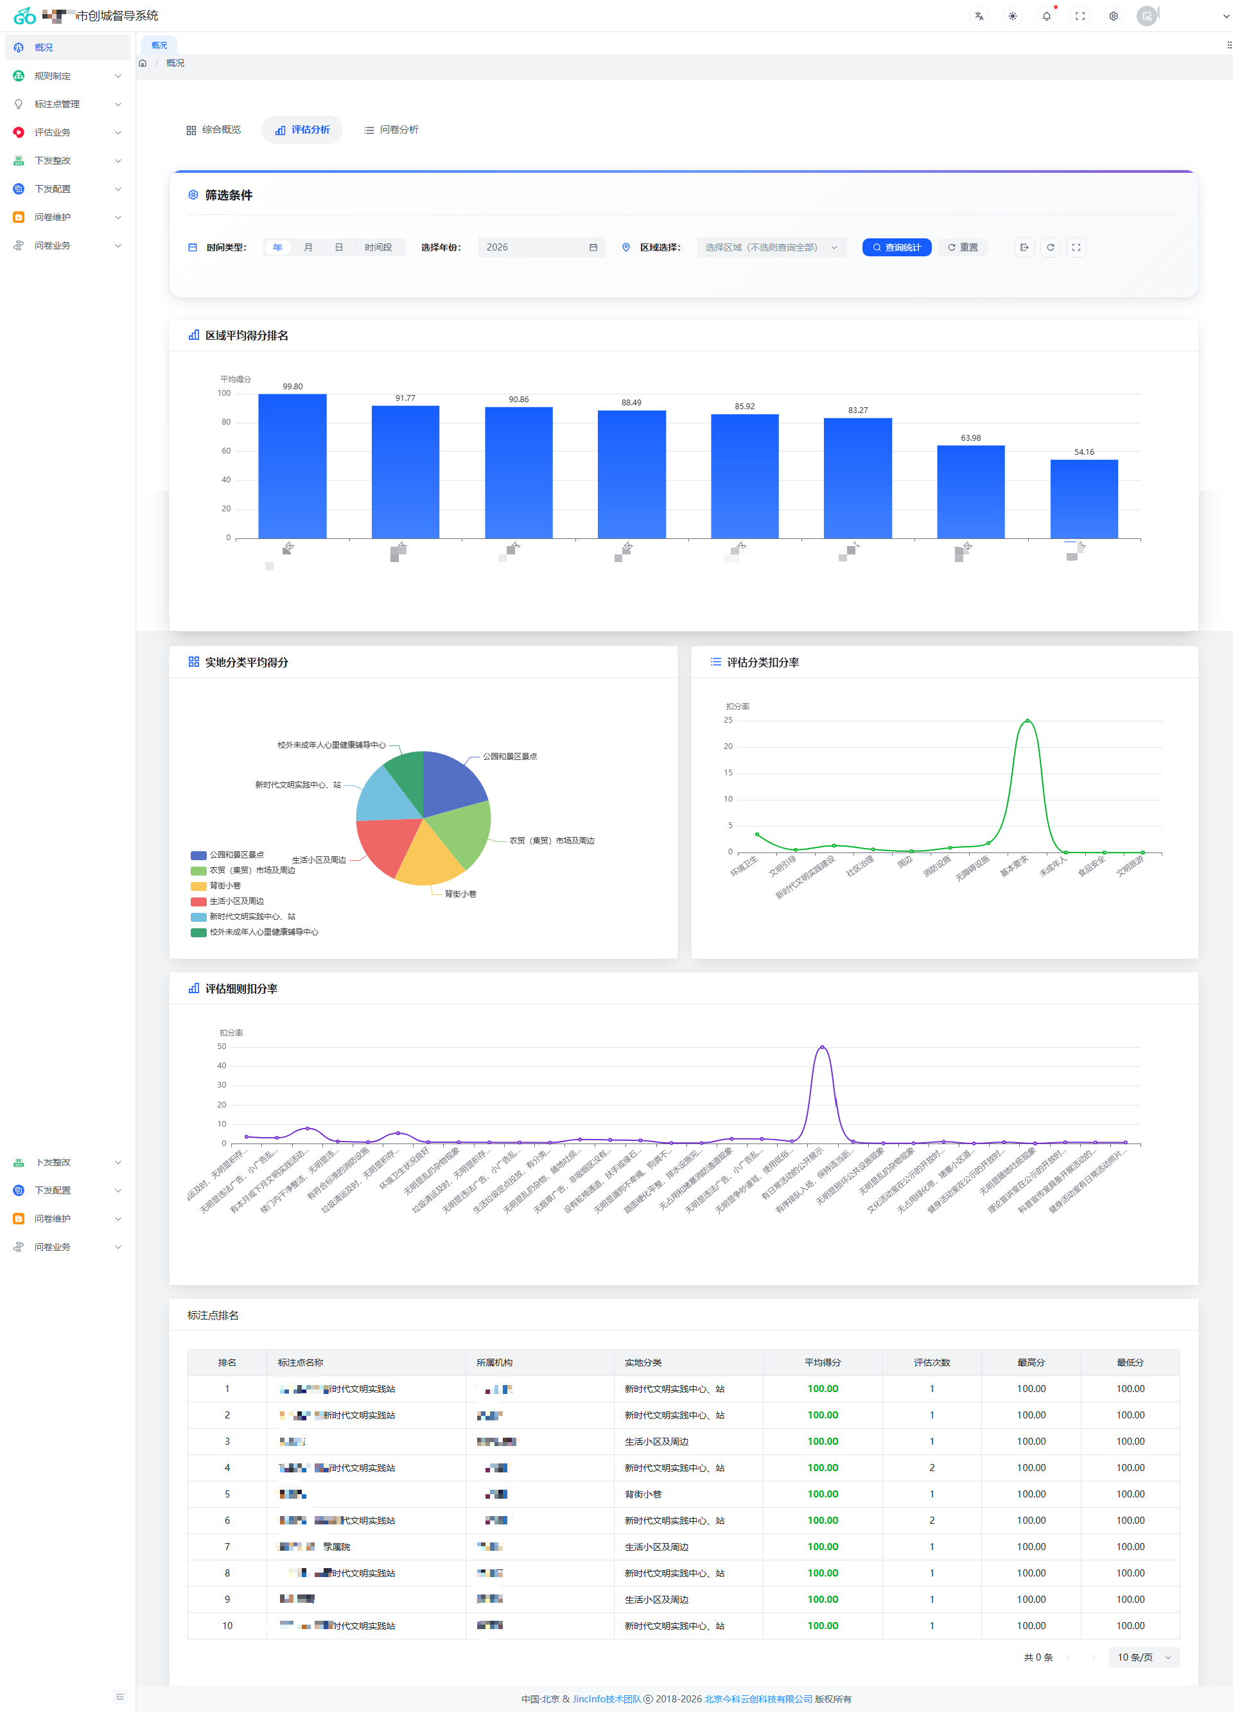
Task: Switch to 综合概览 tab
Action: 214,130
